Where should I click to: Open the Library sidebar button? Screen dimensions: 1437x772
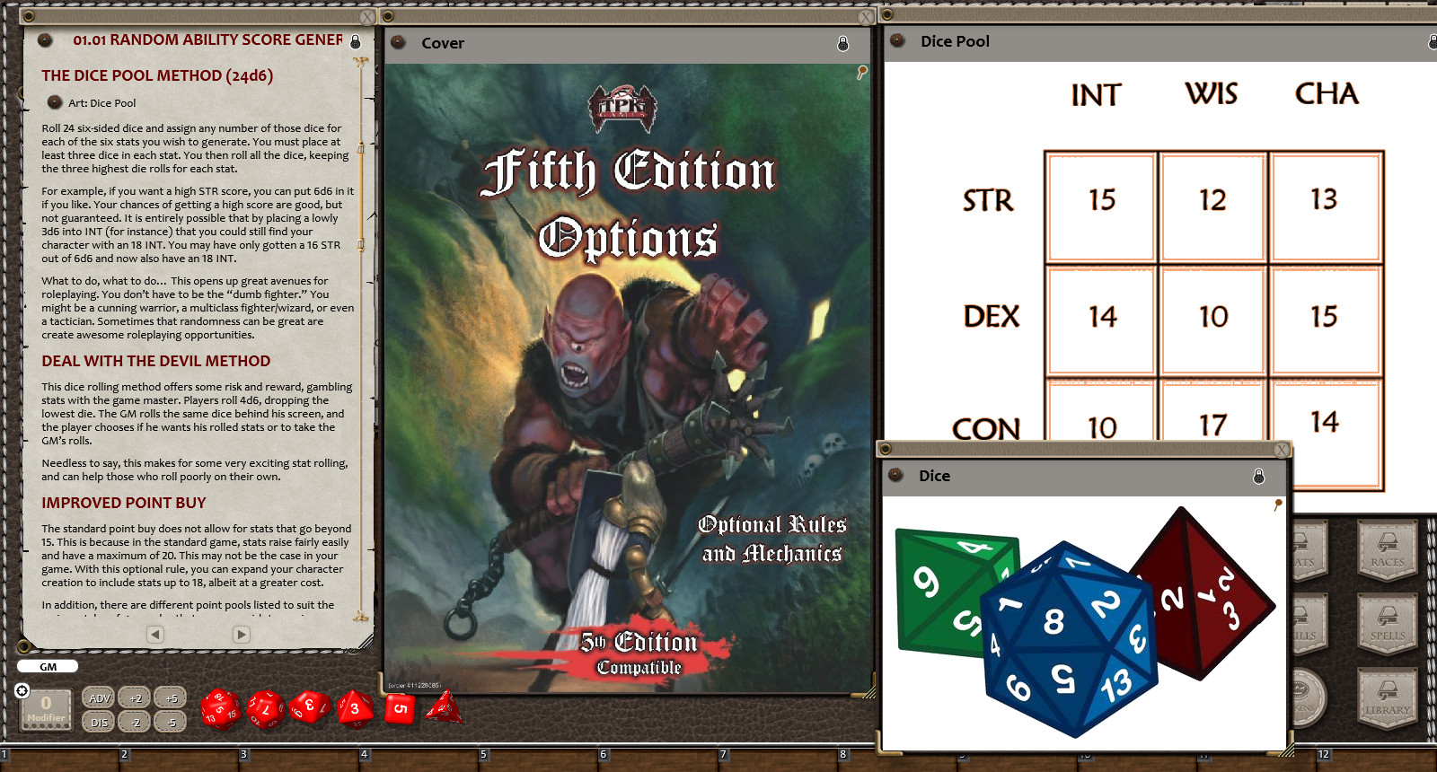tap(1387, 697)
